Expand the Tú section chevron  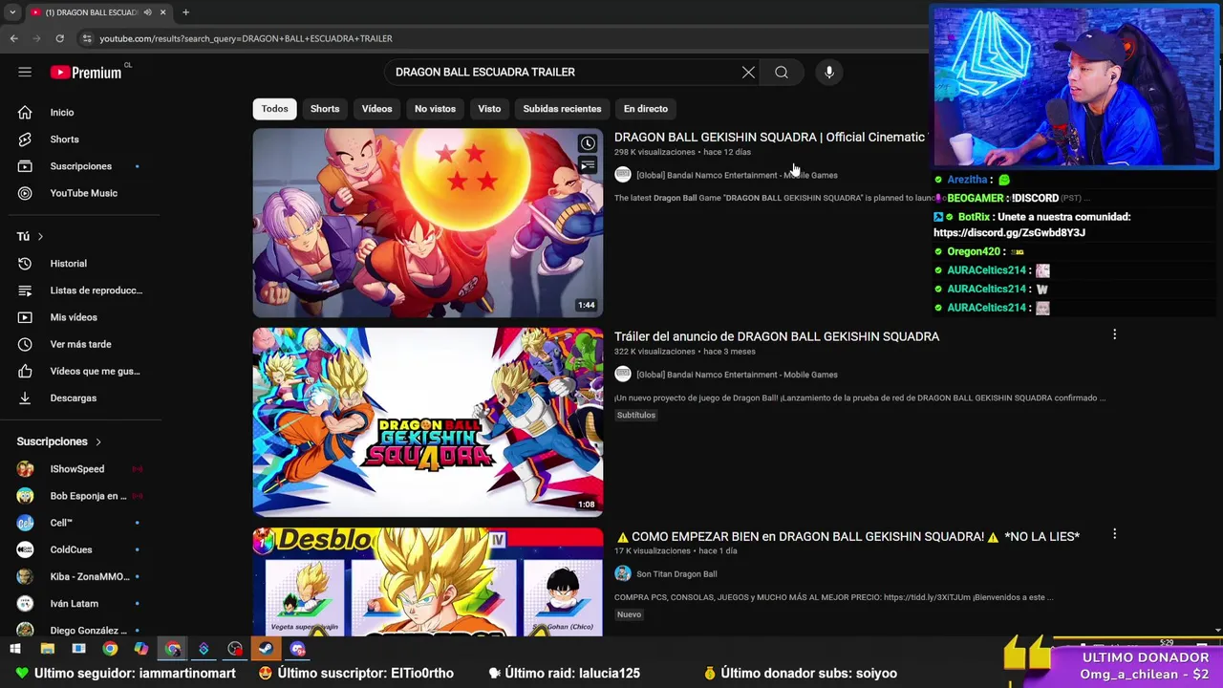tap(40, 236)
